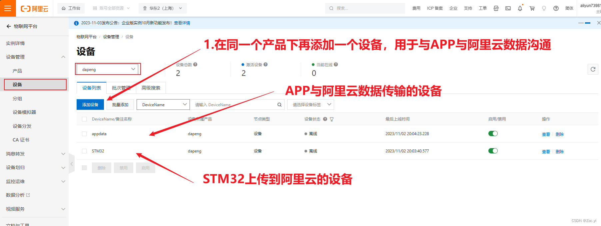Click the search magnifier in DeviceName field
The height and width of the screenshot is (226, 601).
[x=280, y=105]
